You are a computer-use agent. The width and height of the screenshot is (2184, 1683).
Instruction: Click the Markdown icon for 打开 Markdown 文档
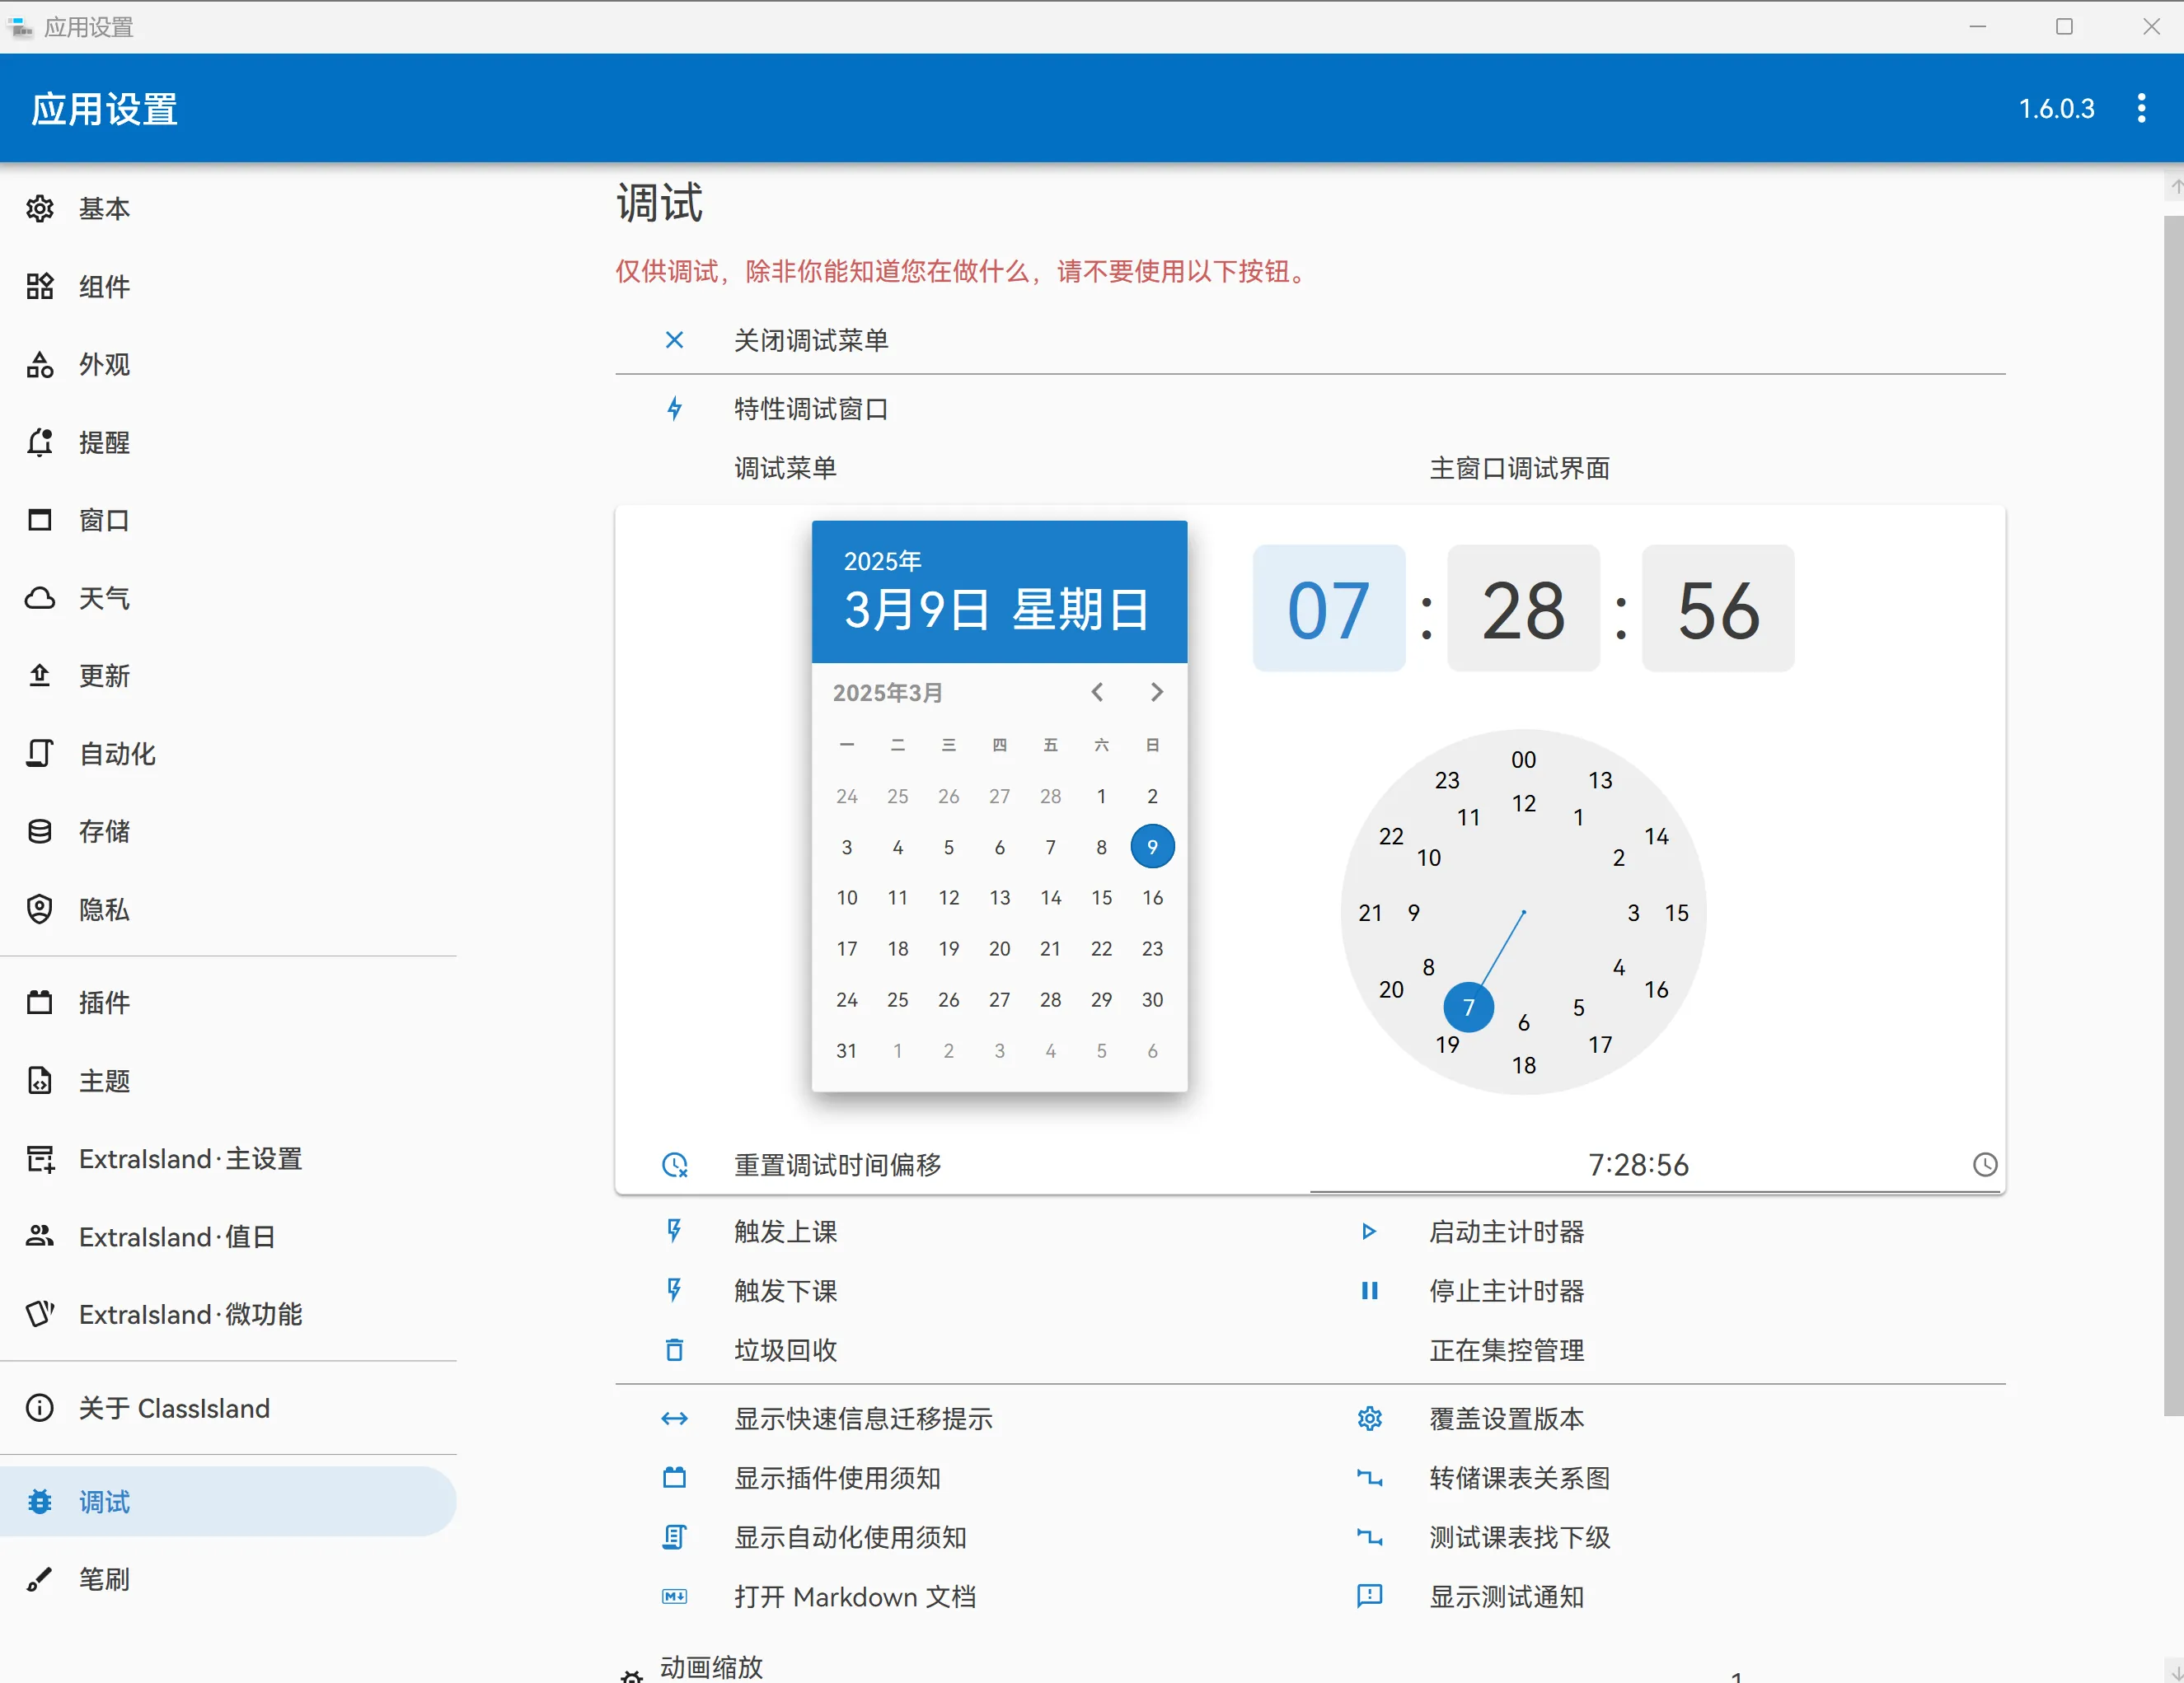(675, 1596)
